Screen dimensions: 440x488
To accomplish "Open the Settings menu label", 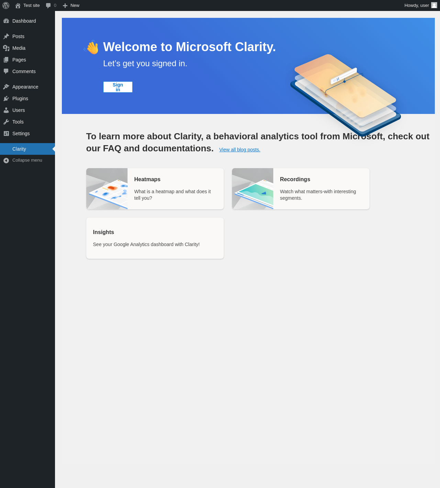I will coord(21,133).
